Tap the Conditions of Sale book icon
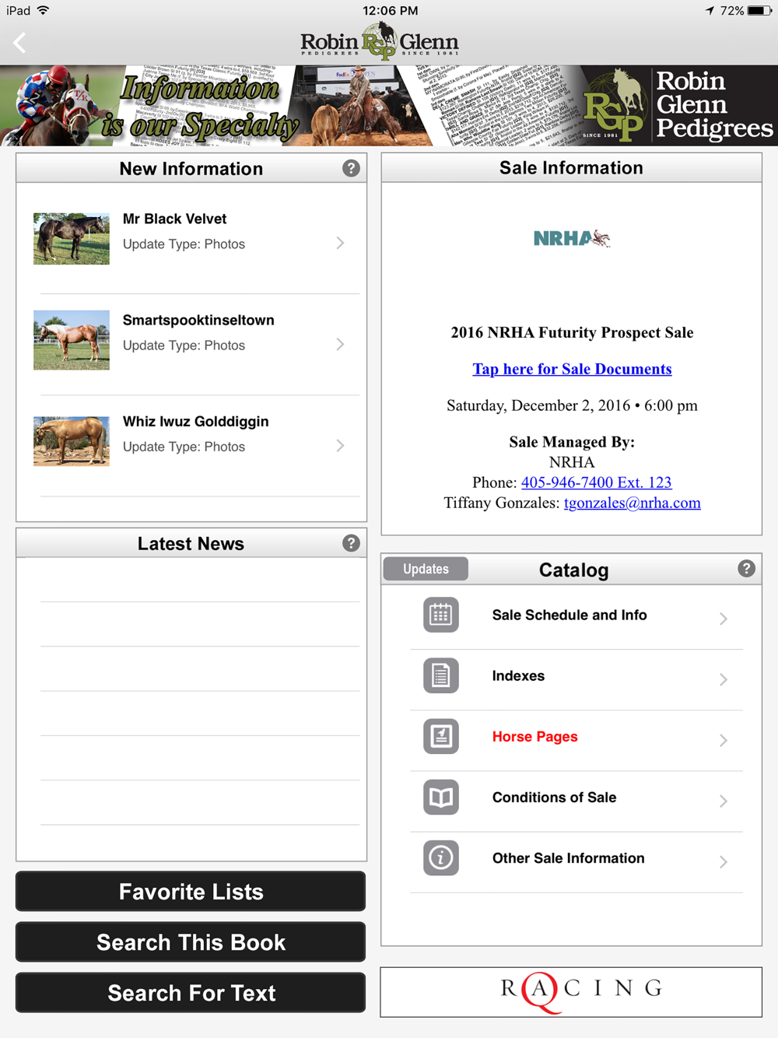 (441, 797)
